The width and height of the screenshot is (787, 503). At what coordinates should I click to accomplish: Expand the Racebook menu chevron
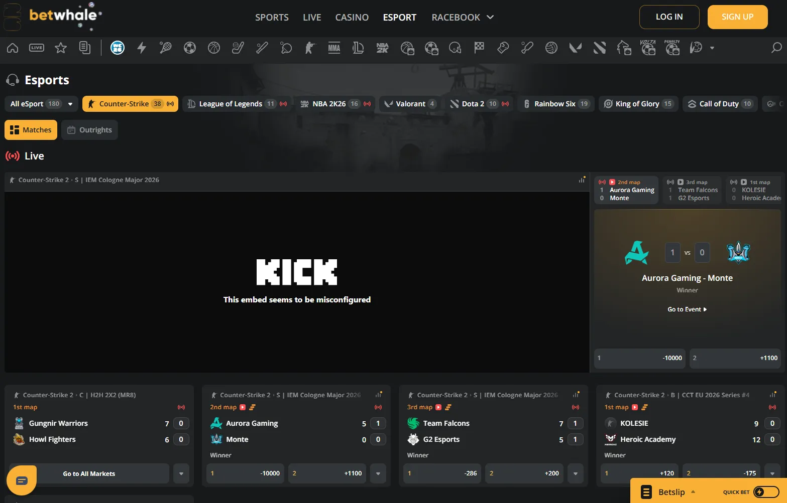(490, 17)
